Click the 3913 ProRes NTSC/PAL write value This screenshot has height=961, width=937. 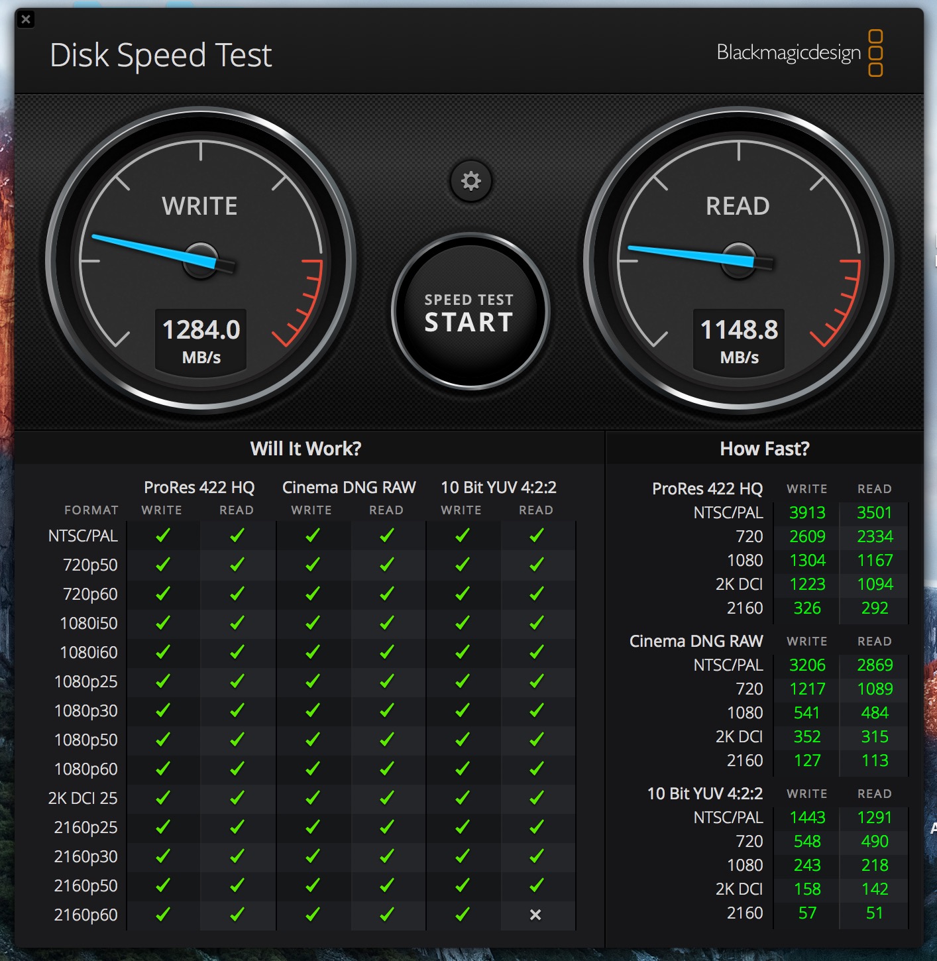(807, 512)
